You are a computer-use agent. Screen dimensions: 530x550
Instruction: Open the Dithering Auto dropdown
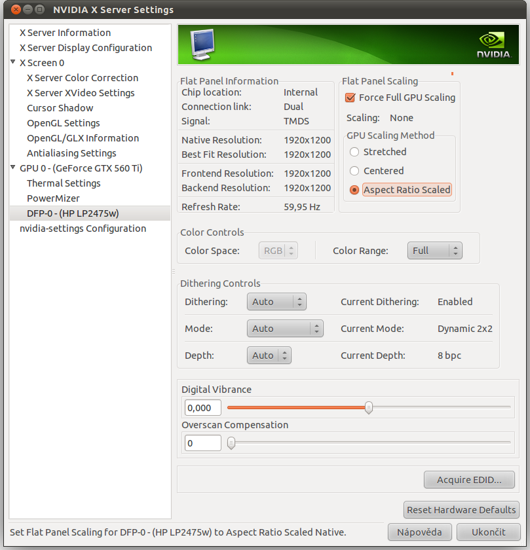[276, 302]
